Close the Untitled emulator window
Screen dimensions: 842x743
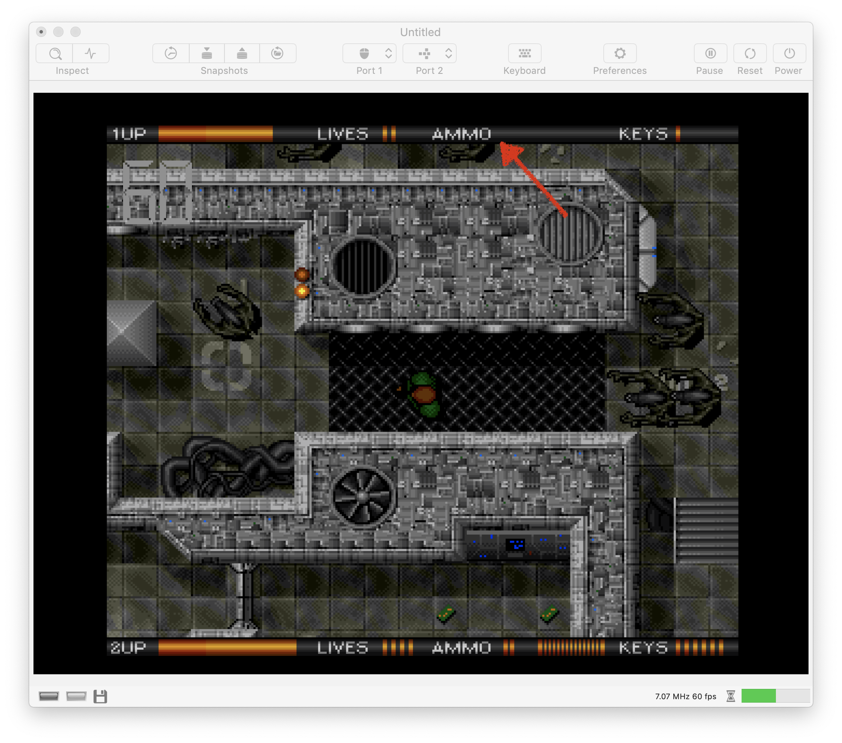41,32
